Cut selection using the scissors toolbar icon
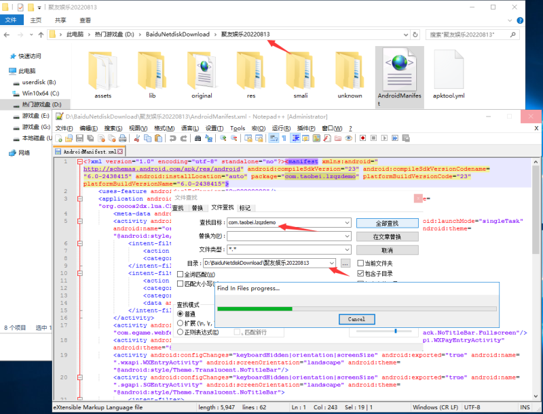The image size is (543, 414). pyautogui.click(x=136, y=139)
